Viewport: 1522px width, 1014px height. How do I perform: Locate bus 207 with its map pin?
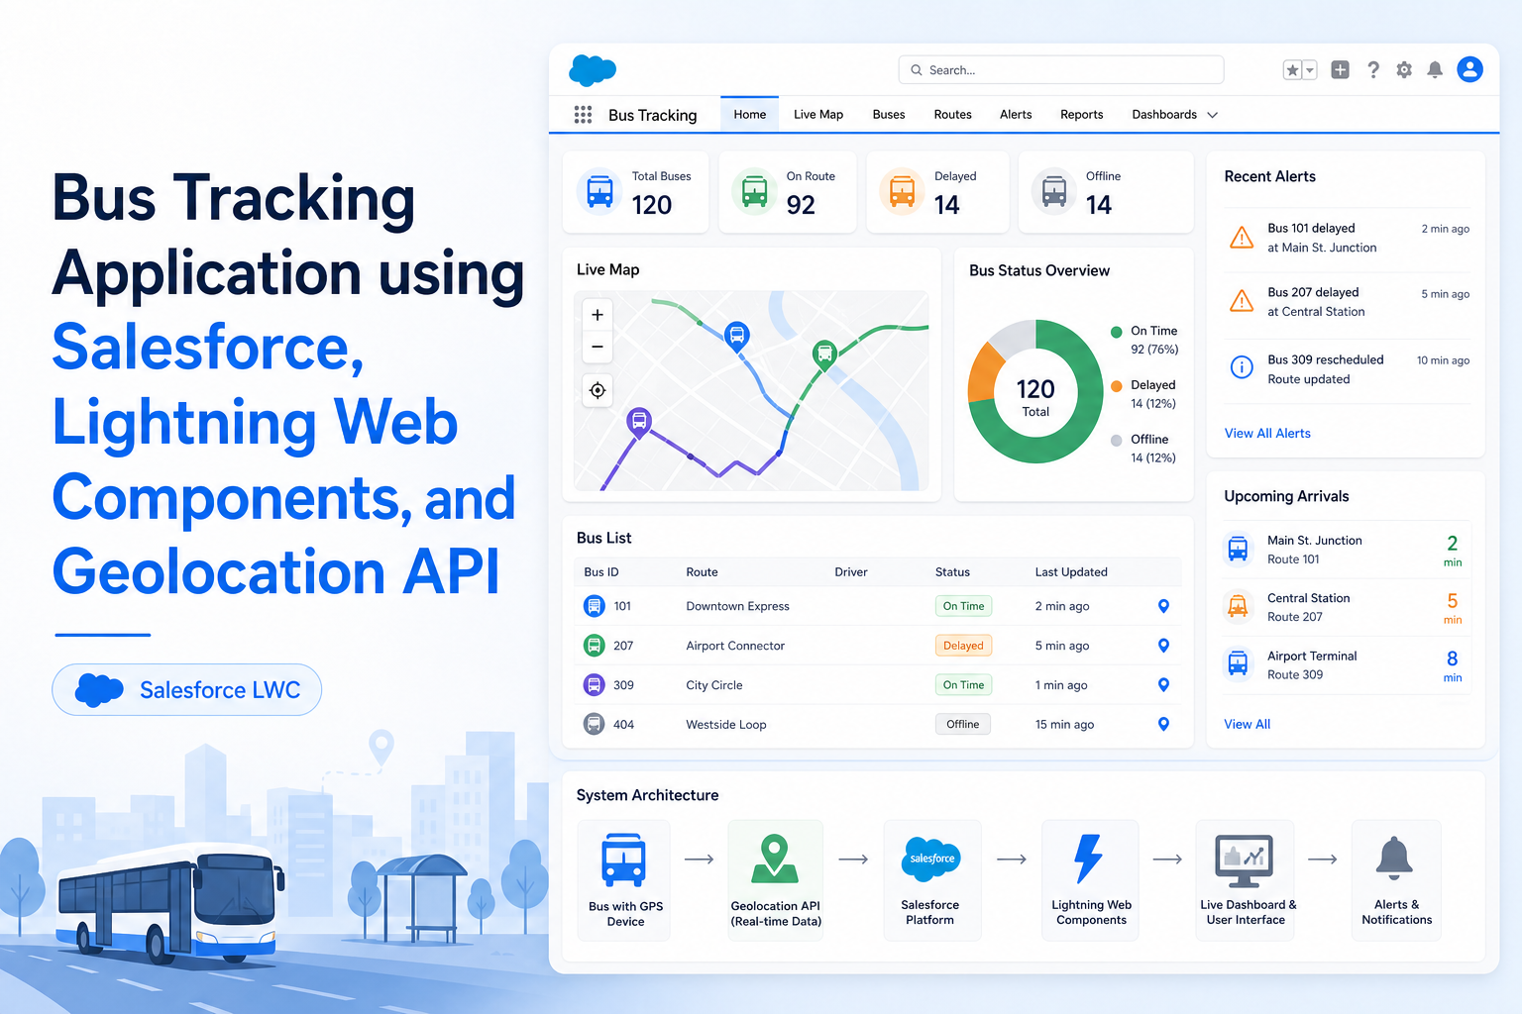point(1163,646)
